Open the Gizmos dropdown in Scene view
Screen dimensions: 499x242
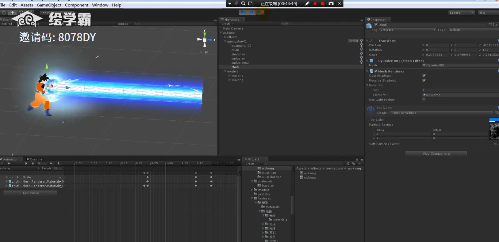coord(124,24)
